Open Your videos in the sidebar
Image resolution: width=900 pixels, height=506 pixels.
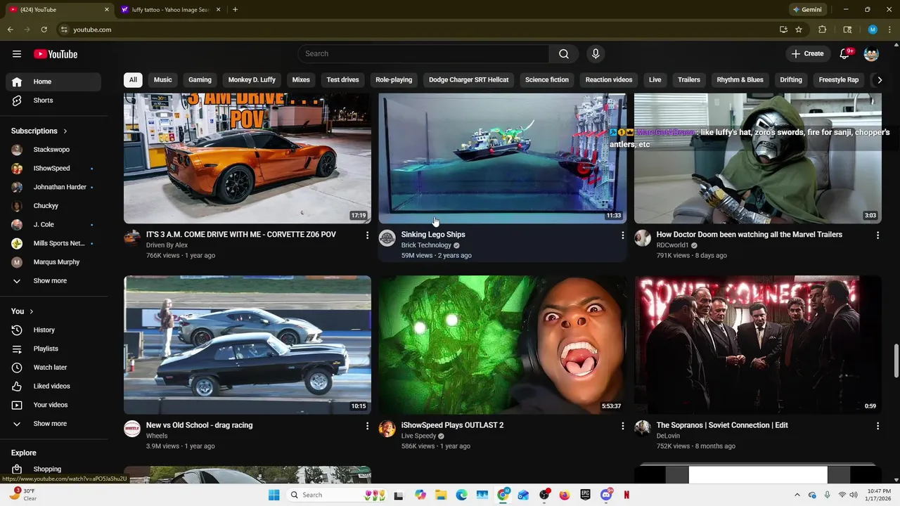point(53,405)
